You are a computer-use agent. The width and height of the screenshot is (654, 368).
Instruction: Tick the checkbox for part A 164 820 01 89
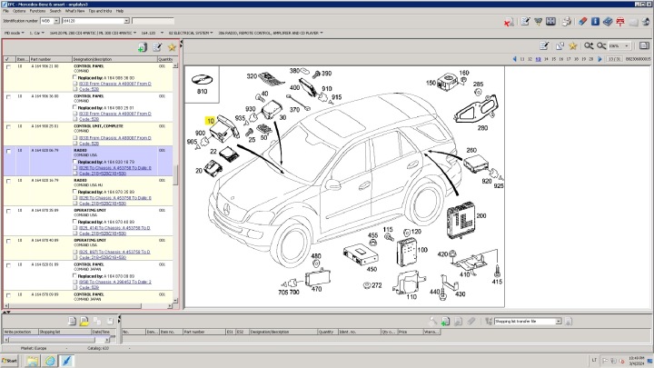(x=8, y=265)
